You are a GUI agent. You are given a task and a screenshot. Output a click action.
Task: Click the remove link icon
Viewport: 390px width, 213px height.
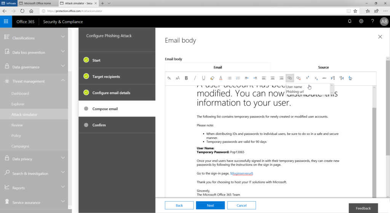(x=299, y=78)
